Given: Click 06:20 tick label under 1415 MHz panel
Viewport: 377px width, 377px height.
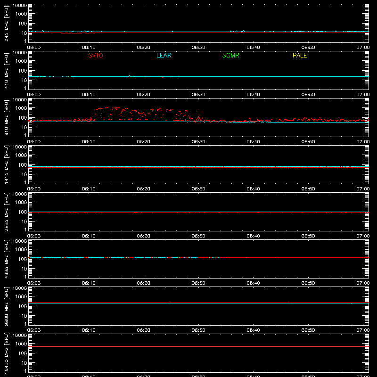Looking at the screenshot, I should pyautogui.click(x=144, y=189).
